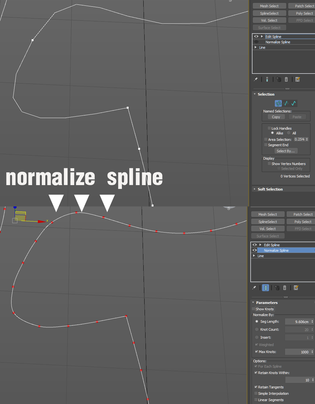The image size is (315, 404).
Task: Adjust Area Selection spinner arrows
Action: [307, 139]
